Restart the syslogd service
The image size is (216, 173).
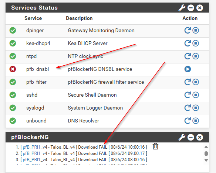click(x=188, y=108)
